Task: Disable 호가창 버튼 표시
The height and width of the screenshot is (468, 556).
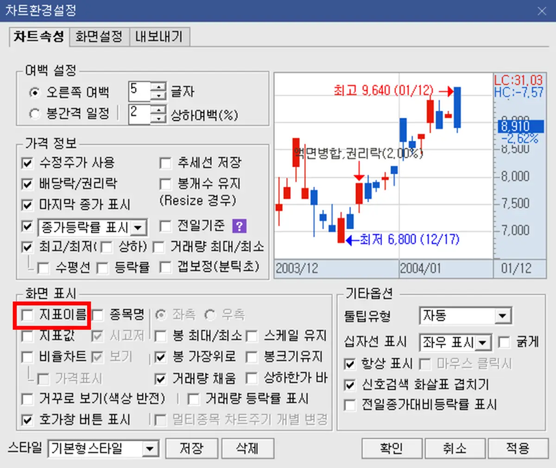Action: point(26,420)
